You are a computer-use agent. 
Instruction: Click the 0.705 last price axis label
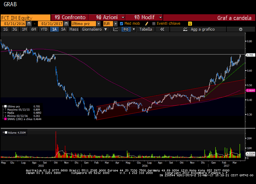point(250,55)
